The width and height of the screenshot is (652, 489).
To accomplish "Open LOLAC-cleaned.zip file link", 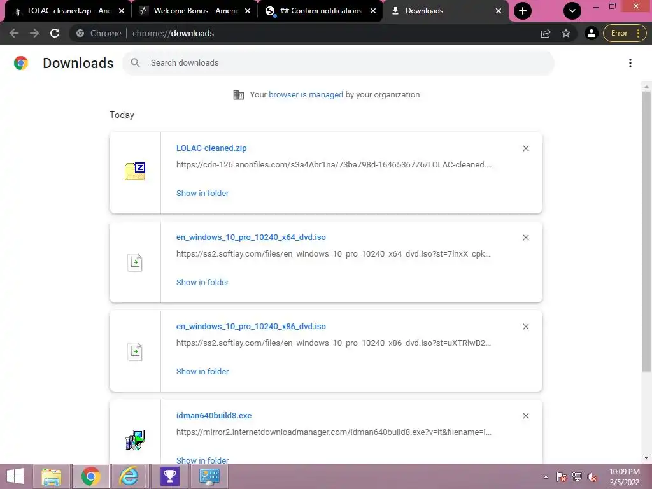I will [x=211, y=148].
